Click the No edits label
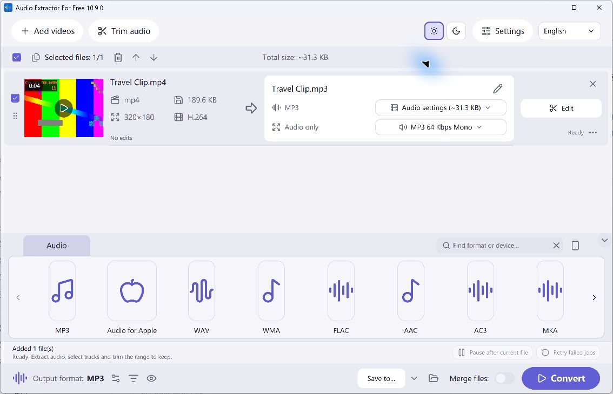The width and height of the screenshot is (613, 394). [121, 138]
